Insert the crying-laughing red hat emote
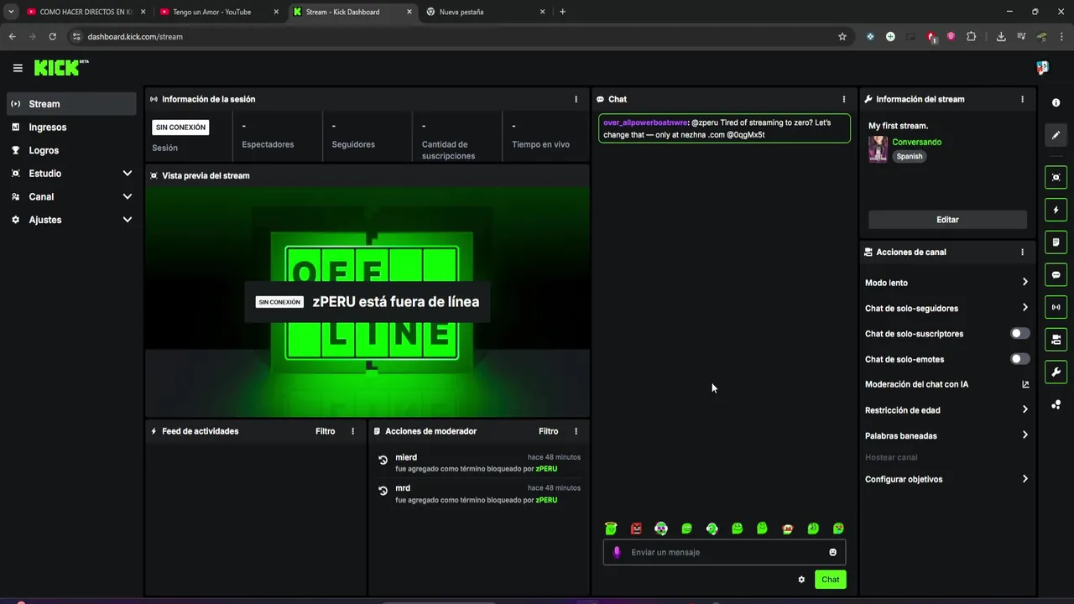 pyautogui.click(x=787, y=528)
